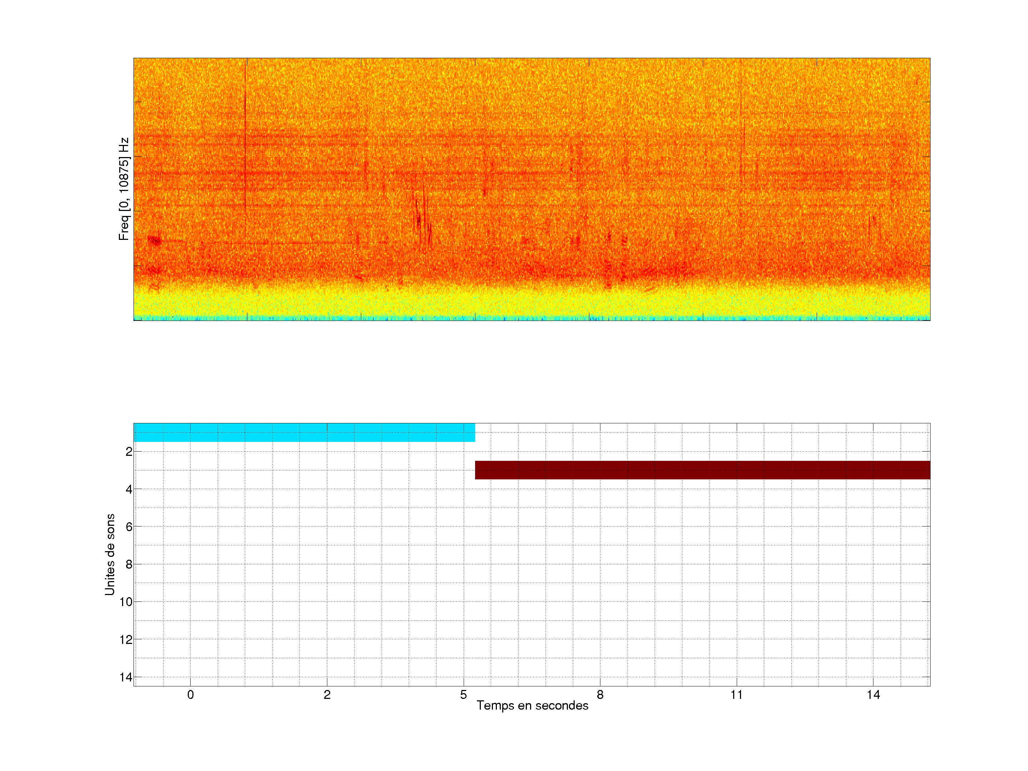The width and height of the screenshot is (1028, 771).
Task: Click the dark red sound unit bar
Action: [702, 470]
